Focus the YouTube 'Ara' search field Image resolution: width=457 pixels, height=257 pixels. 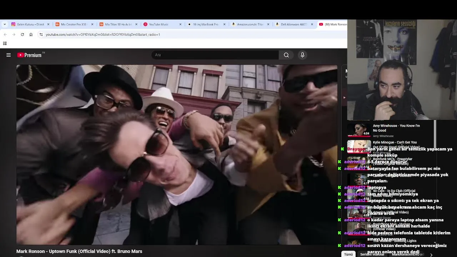click(215, 55)
